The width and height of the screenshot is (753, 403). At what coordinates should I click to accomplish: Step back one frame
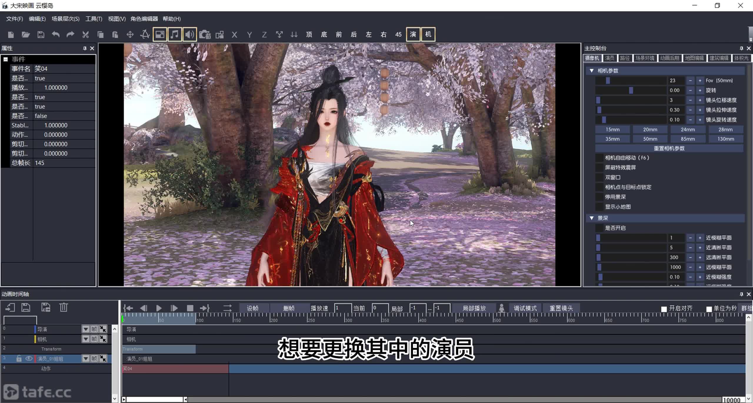(144, 308)
